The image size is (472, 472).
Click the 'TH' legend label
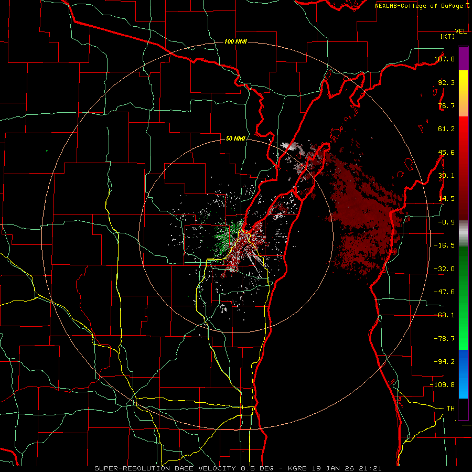[x=450, y=409]
